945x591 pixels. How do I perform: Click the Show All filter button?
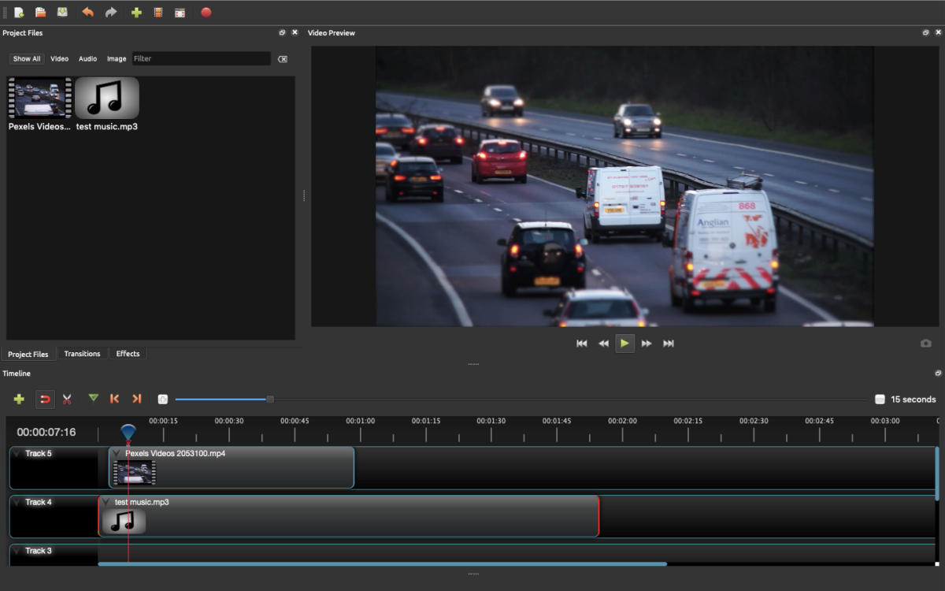click(x=27, y=59)
